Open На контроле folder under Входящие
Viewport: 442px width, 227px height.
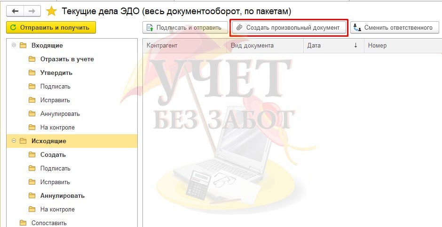click(x=57, y=127)
